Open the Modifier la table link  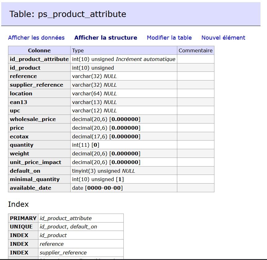(169, 38)
